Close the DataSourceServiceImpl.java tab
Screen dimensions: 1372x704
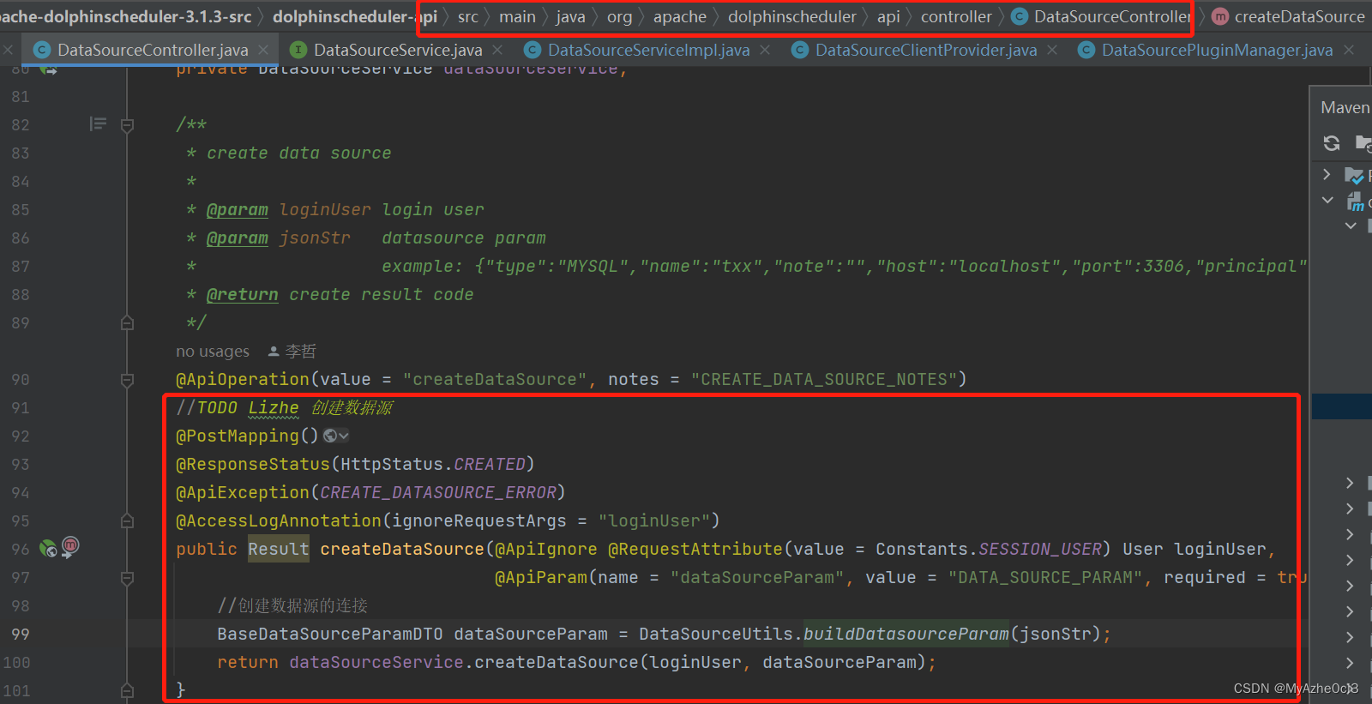[x=765, y=50]
